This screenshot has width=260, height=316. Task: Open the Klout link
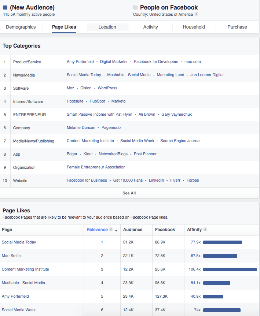(88, 154)
